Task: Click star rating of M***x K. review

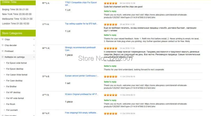Action: [111, 48]
